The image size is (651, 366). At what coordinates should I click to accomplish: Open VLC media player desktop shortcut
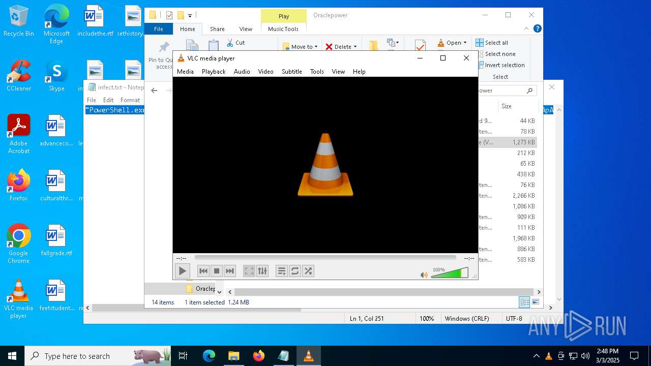(x=19, y=298)
